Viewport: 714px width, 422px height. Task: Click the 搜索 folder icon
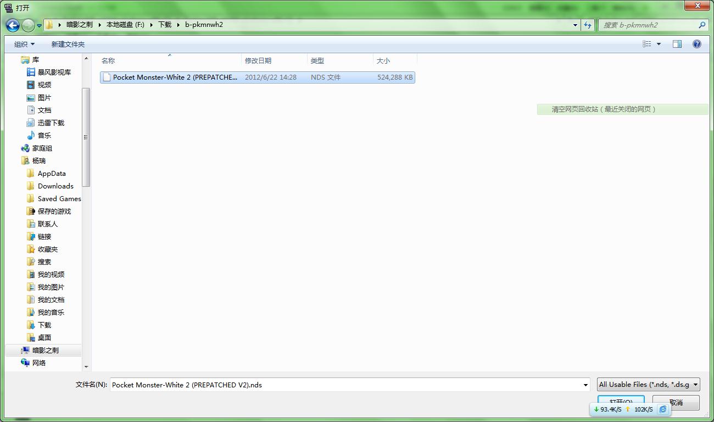tap(31, 262)
